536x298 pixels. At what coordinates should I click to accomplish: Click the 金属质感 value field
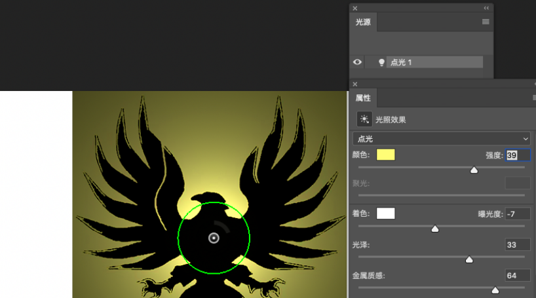[518, 276]
